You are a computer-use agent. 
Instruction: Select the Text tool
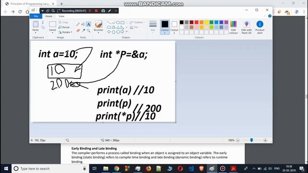click(89, 25)
